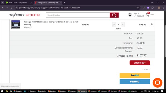Viewport: 166px width, 93px height.
Task: Click the volume icon in system tray
Action: [x=142, y=91]
